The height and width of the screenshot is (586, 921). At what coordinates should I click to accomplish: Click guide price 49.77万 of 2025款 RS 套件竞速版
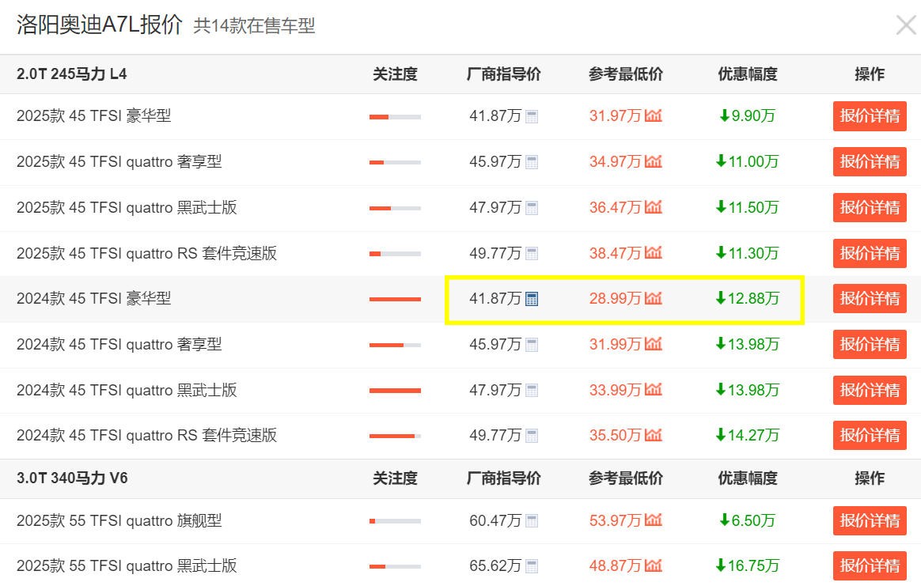click(x=495, y=253)
